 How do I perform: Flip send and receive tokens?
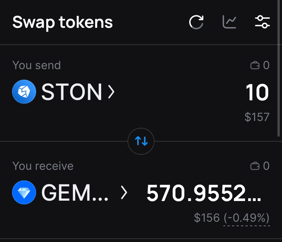141,141
